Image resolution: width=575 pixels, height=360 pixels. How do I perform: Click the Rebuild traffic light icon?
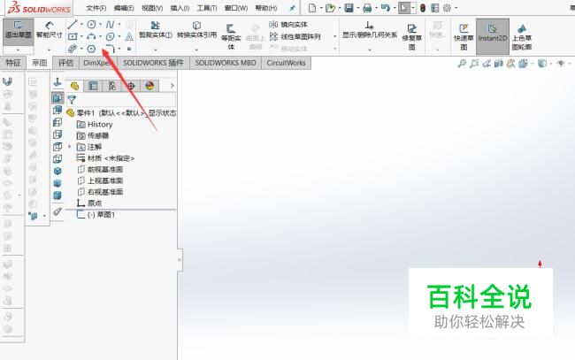423,8
